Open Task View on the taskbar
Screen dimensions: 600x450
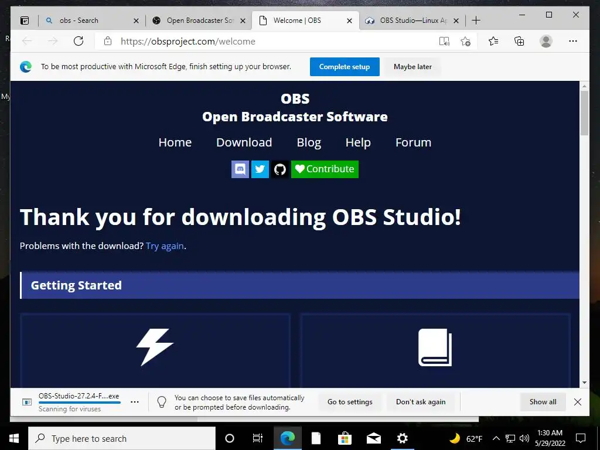[258, 438]
